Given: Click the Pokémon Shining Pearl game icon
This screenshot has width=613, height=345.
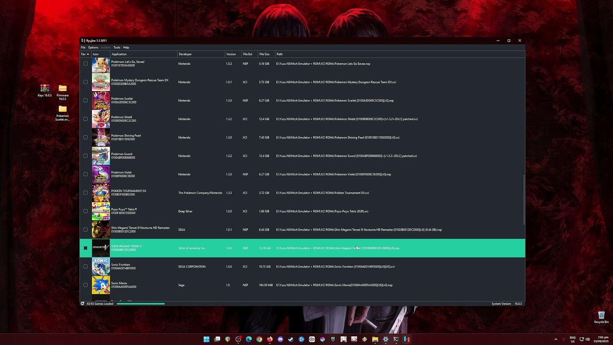Looking at the screenshot, I should (x=101, y=138).
